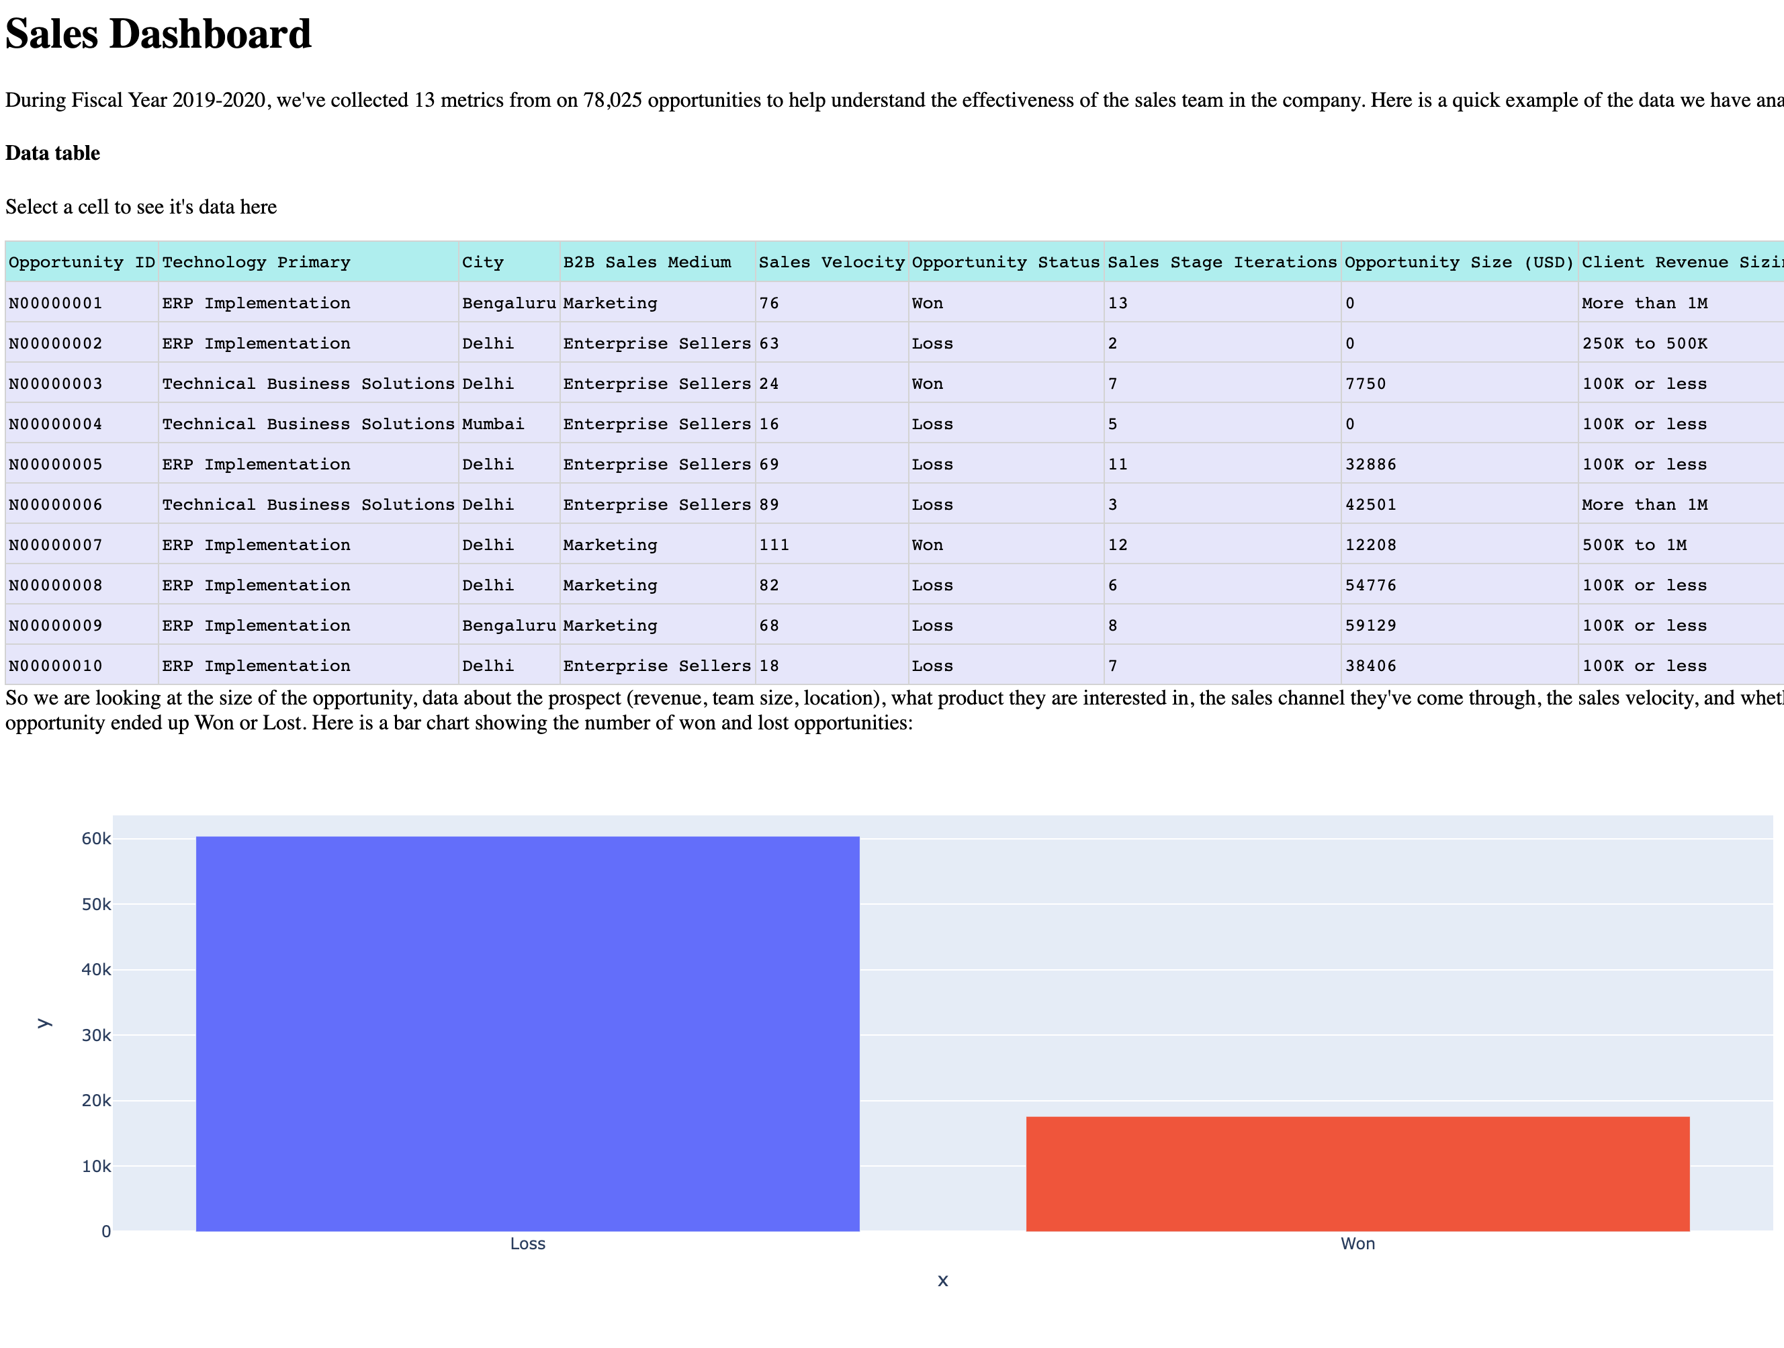Click the City column header
Viewport: 1784px width, 1348px height.
[x=509, y=262]
